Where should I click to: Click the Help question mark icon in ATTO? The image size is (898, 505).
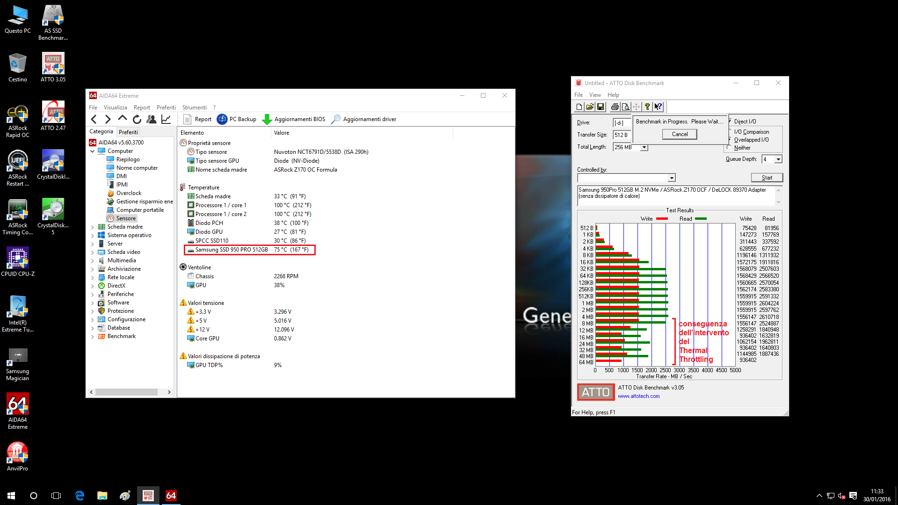click(647, 107)
